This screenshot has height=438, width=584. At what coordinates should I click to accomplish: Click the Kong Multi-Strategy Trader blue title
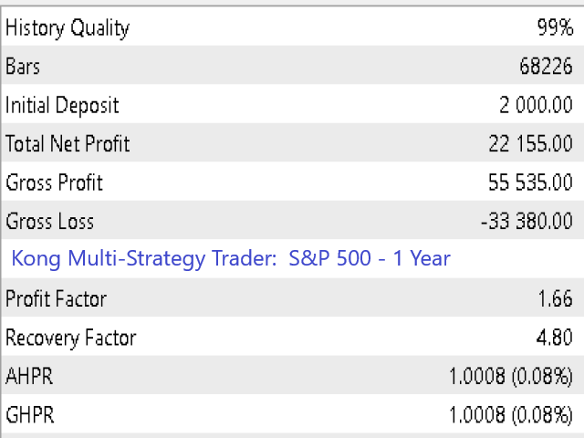[x=231, y=259]
